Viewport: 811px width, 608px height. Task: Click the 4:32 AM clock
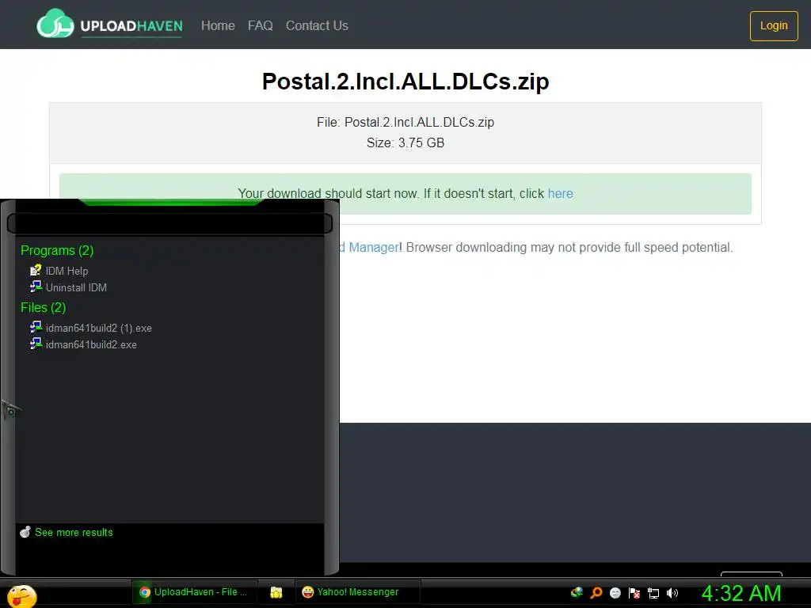[x=741, y=593]
